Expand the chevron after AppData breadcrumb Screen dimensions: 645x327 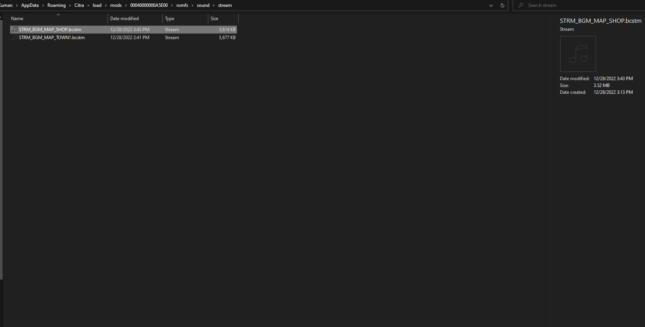pos(43,5)
